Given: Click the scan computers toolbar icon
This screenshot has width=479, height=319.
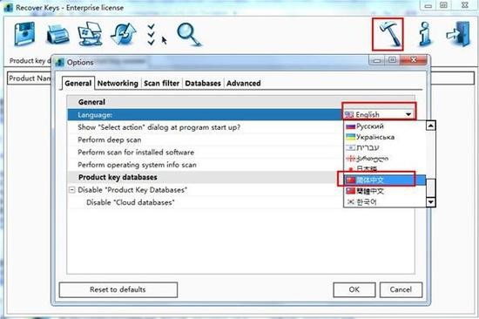Looking at the screenshot, I should (90, 34).
